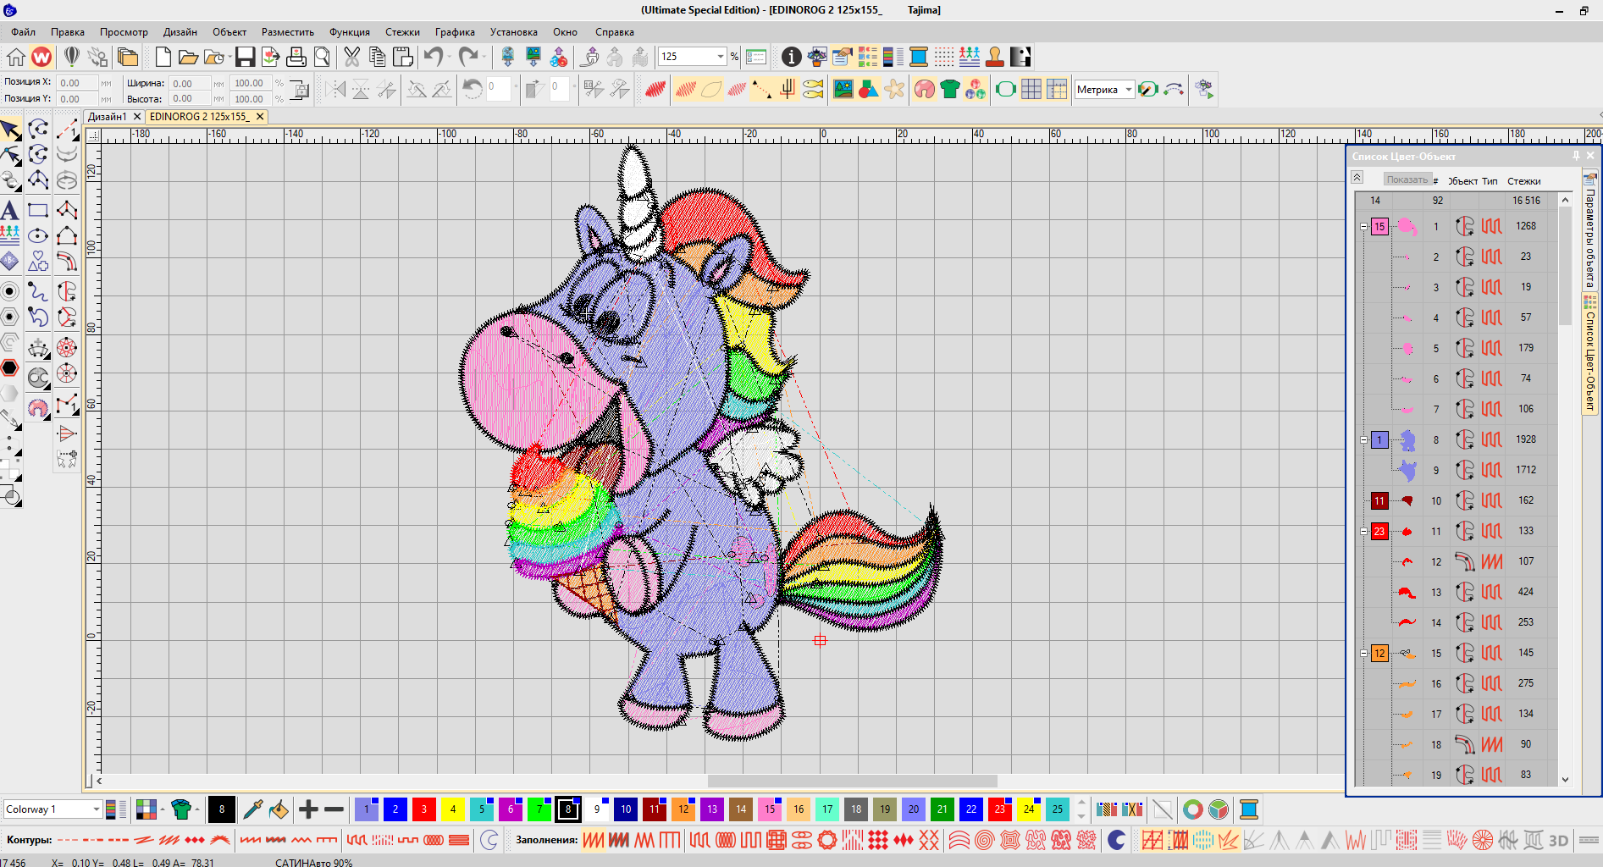1603x867 pixels.
Task: Click the Print design icon
Action: click(x=296, y=57)
